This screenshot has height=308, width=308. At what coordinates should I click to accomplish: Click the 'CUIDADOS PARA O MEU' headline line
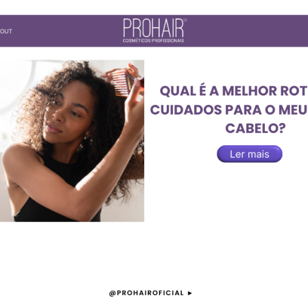(229, 110)
